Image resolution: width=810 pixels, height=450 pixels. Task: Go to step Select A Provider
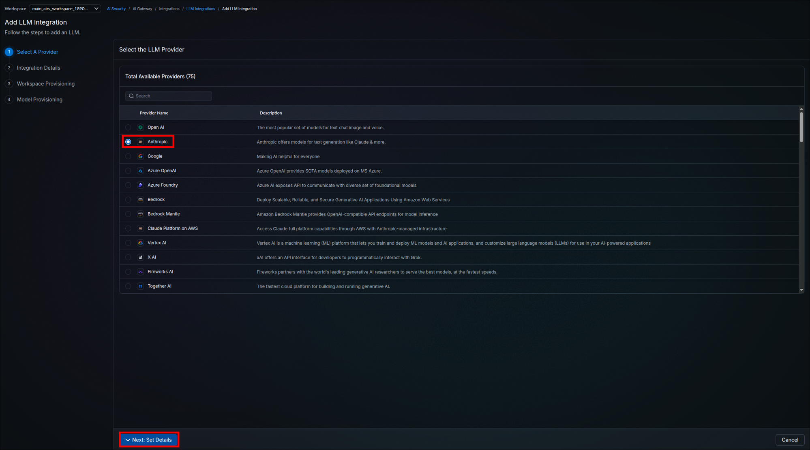[x=37, y=52]
